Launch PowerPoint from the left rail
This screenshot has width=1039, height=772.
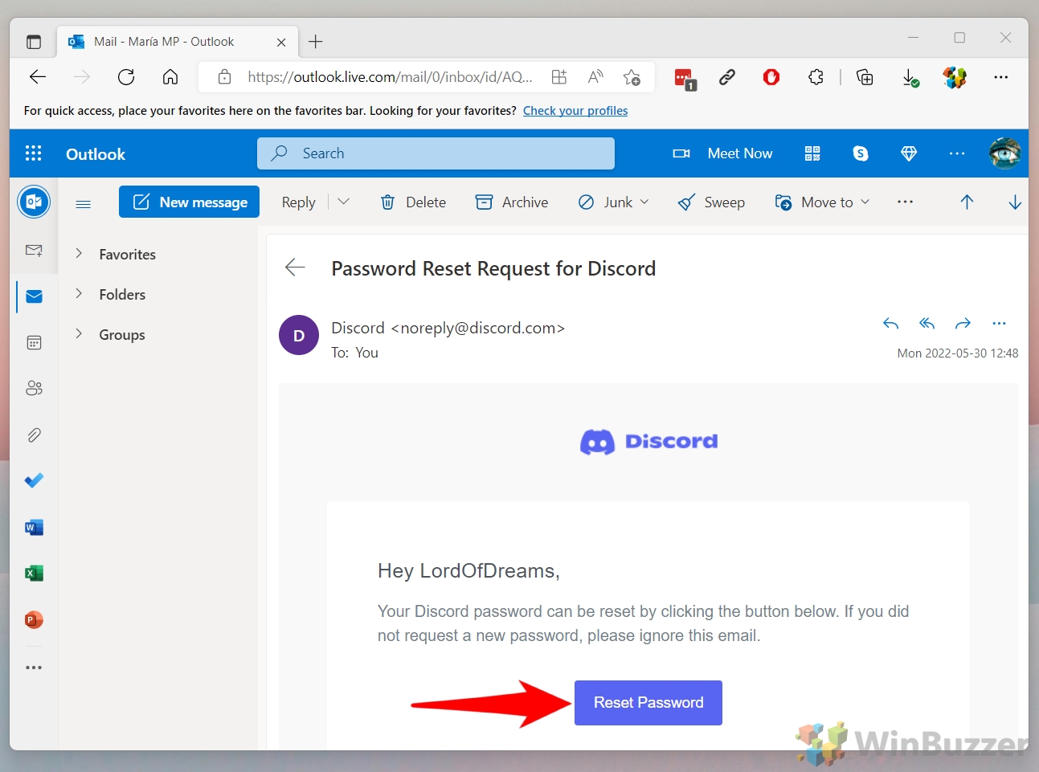[x=34, y=620]
